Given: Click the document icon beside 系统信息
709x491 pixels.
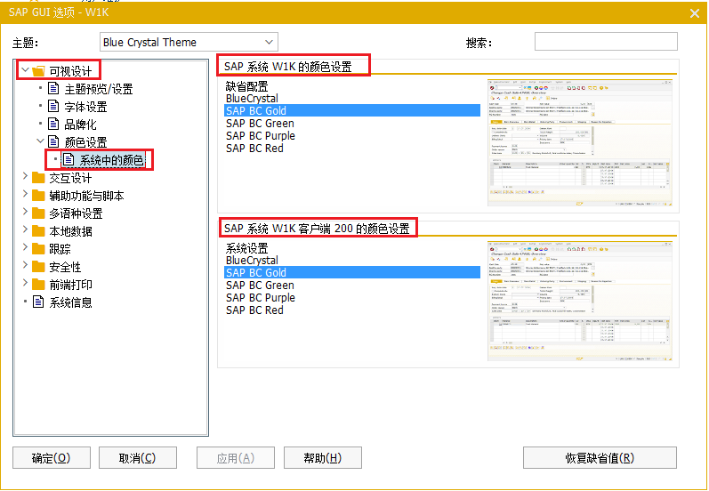Looking at the screenshot, I should point(39,302).
